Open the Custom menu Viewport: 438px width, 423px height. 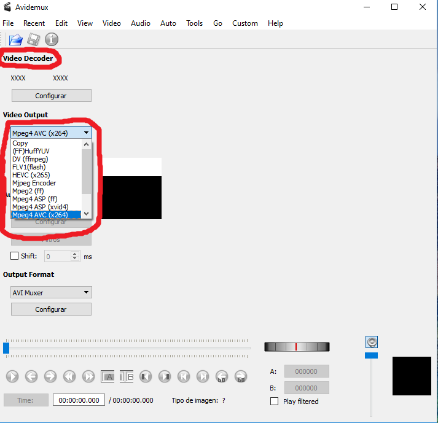click(245, 23)
